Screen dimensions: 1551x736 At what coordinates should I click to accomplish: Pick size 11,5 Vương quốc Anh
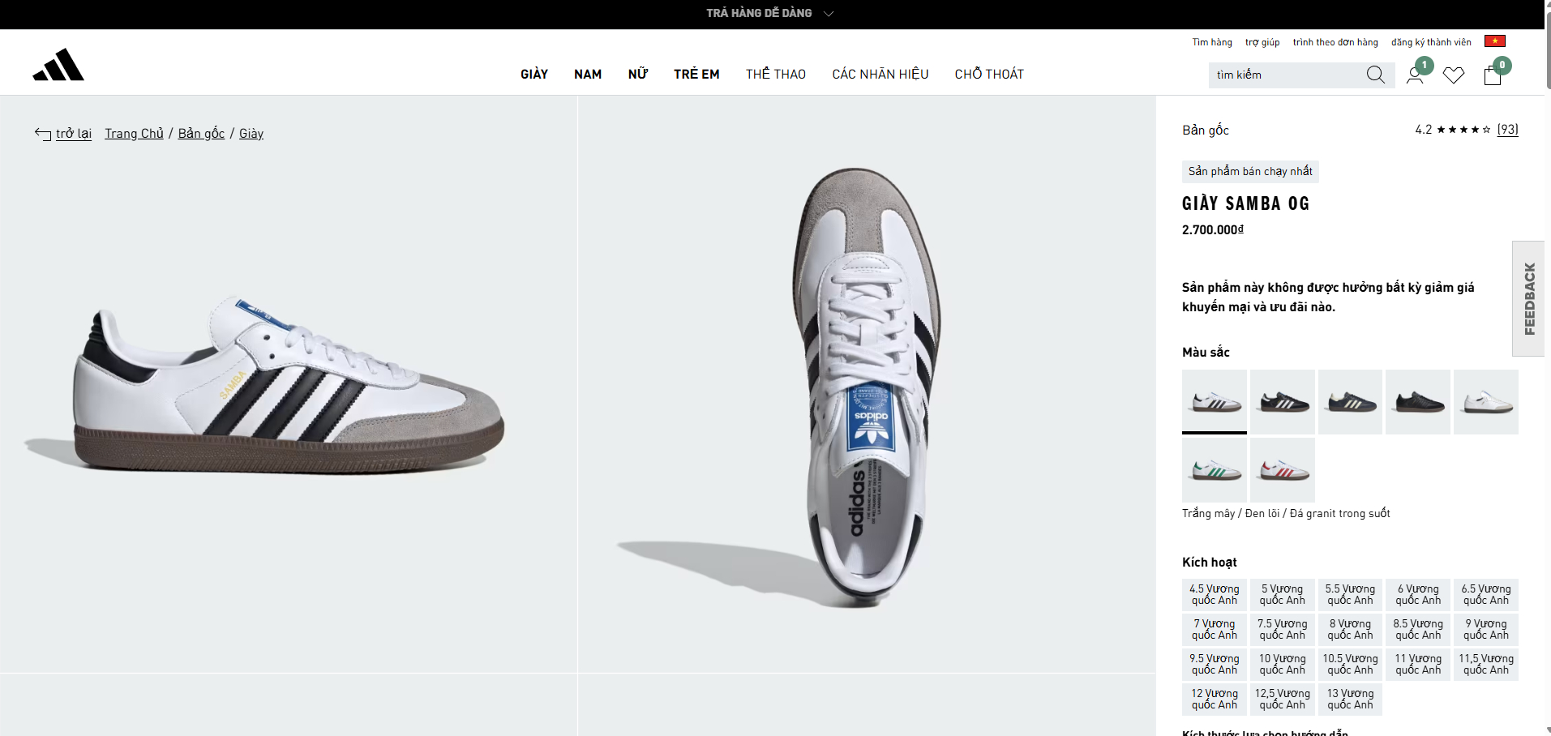1486,665
